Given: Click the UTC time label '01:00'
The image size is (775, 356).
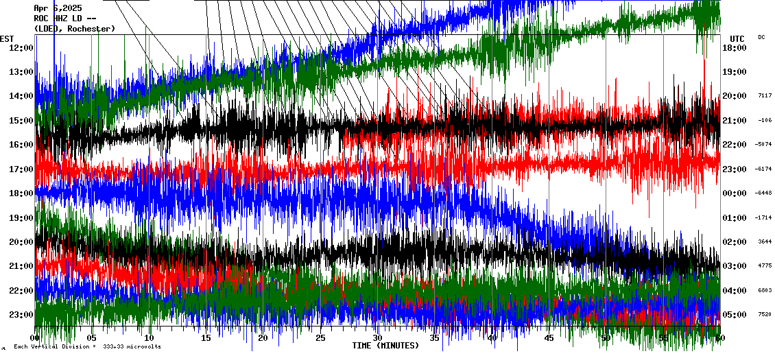Looking at the screenshot, I should [735, 218].
